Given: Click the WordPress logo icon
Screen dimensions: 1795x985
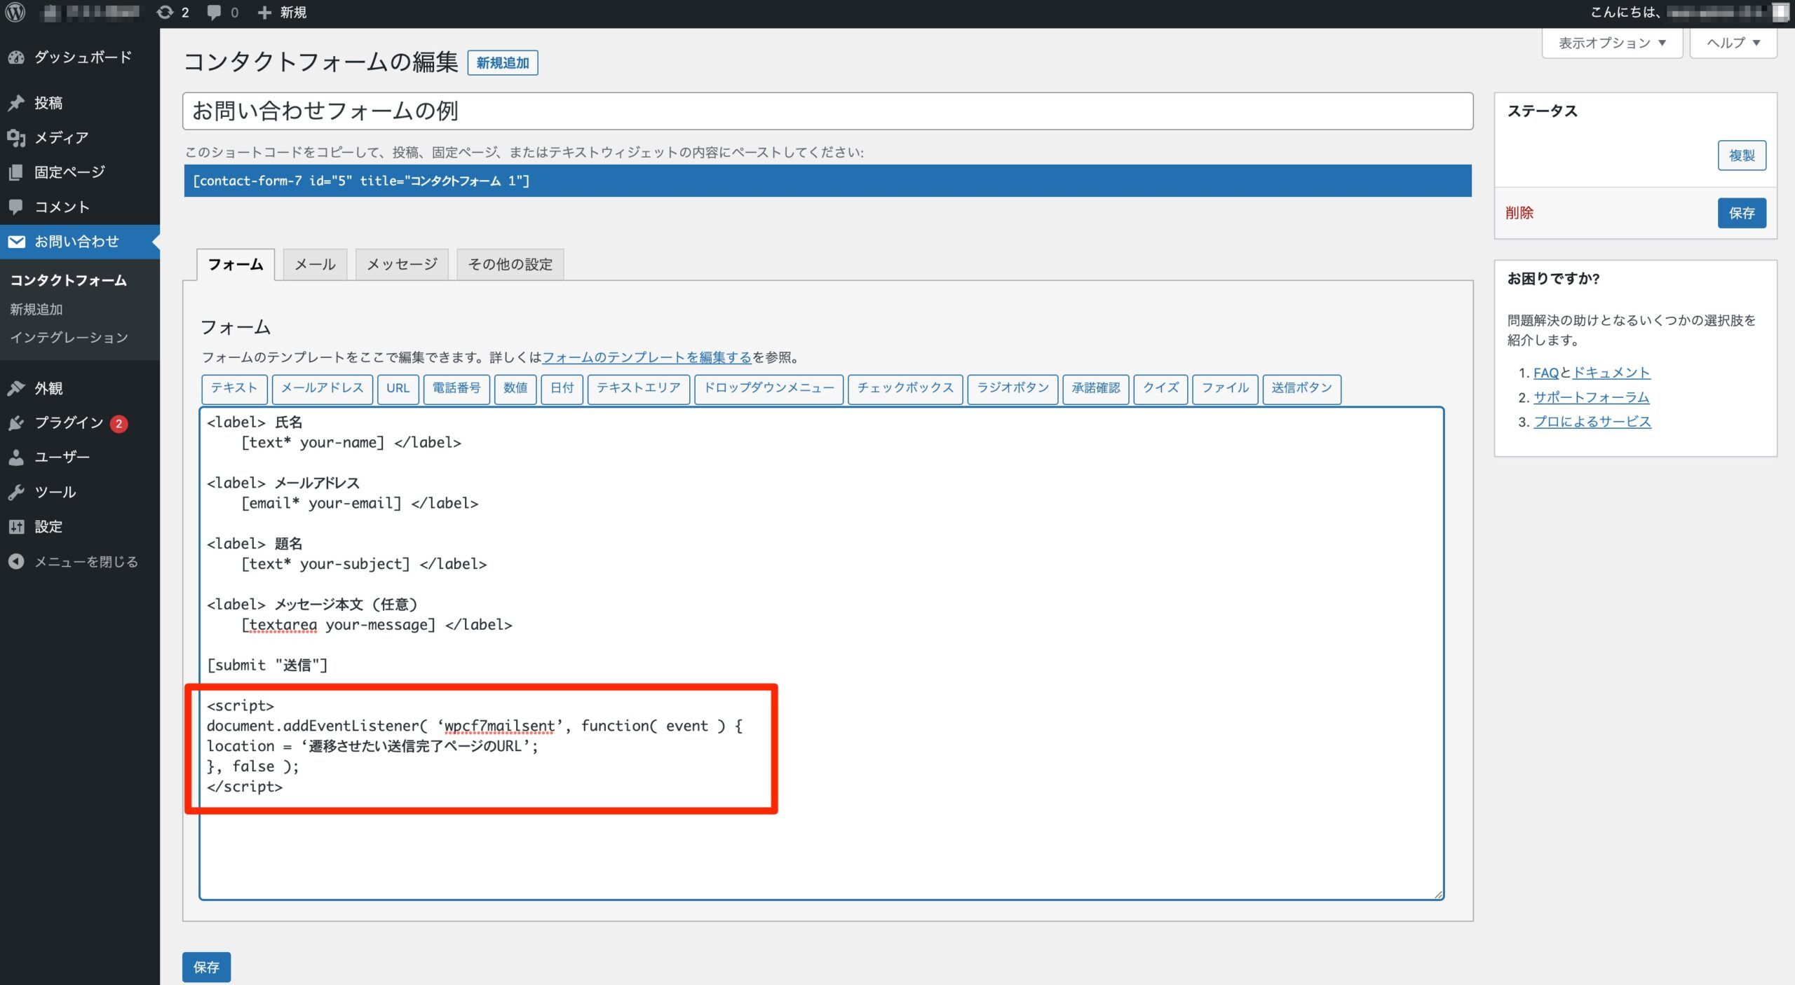Looking at the screenshot, I should click(x=15, y=12).
